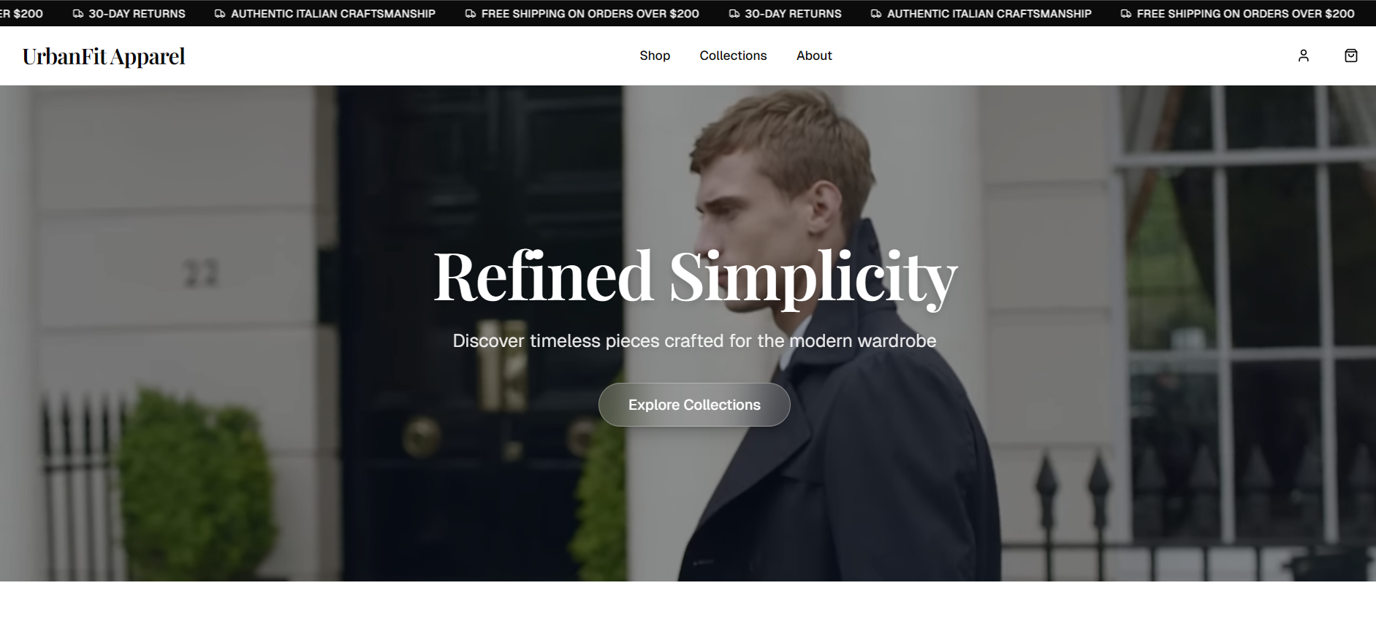Click truck icon beside leftmost 30-Day Returns
The image size is (1376, 618).
click(77, 14)
